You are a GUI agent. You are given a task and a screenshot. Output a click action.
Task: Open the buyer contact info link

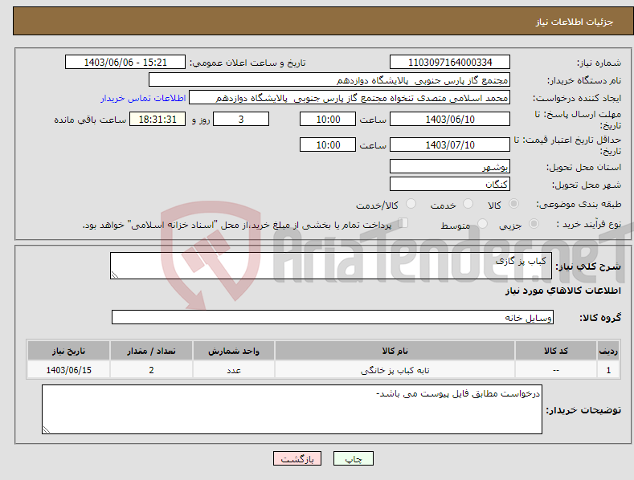point(143,98)
